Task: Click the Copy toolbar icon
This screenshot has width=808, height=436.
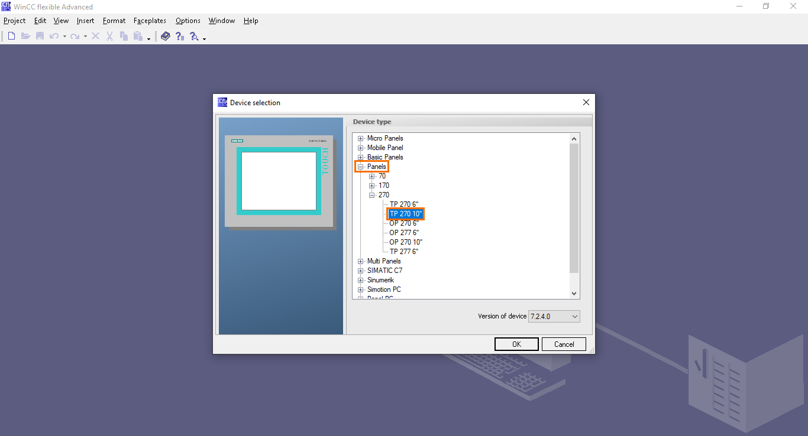Action: tap(124, 36)
